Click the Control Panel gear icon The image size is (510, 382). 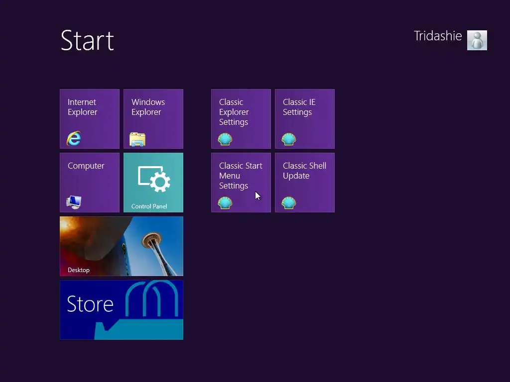click(154, 179)
